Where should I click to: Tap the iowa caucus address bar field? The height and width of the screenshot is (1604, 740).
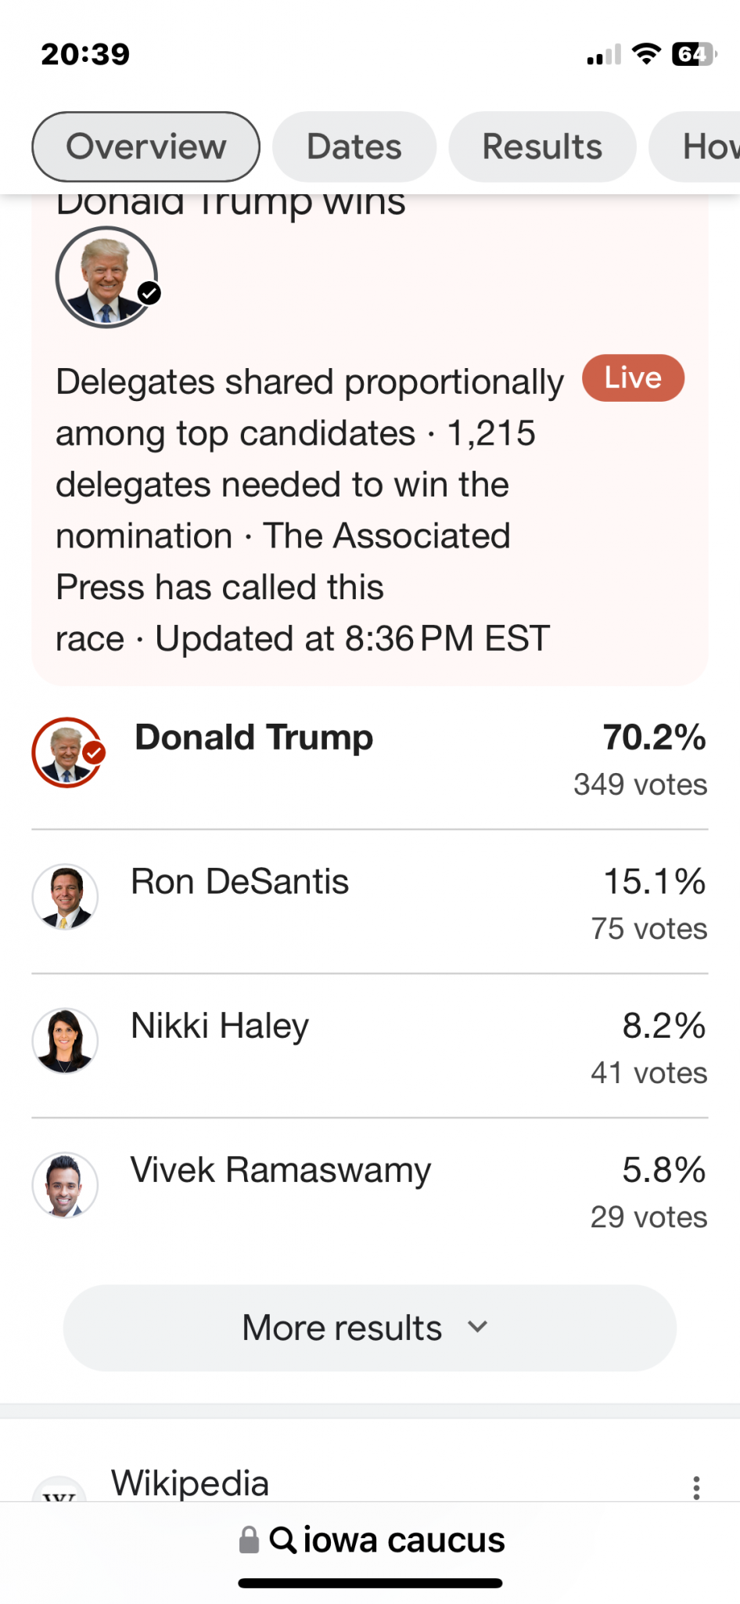click(x=372, y=1540)
